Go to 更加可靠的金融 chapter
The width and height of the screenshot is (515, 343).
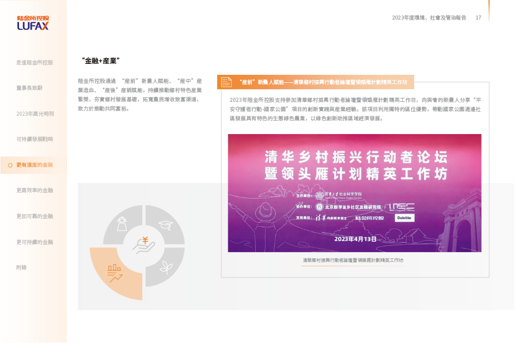(x=35, y=216)
